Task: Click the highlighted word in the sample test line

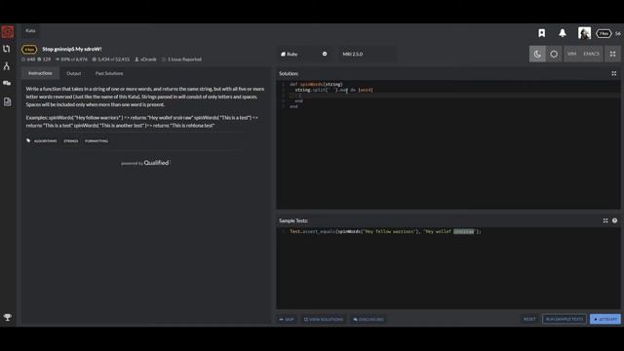Action: point(464,232)
